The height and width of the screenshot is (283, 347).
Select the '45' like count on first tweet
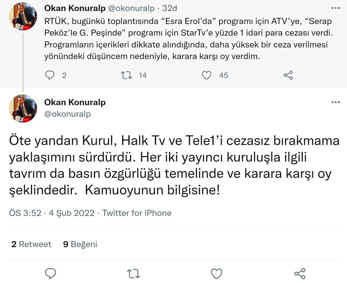click(224, 75)
